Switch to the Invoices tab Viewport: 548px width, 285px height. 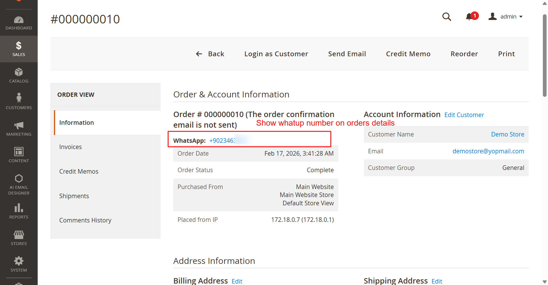click(x=70, y=147)
